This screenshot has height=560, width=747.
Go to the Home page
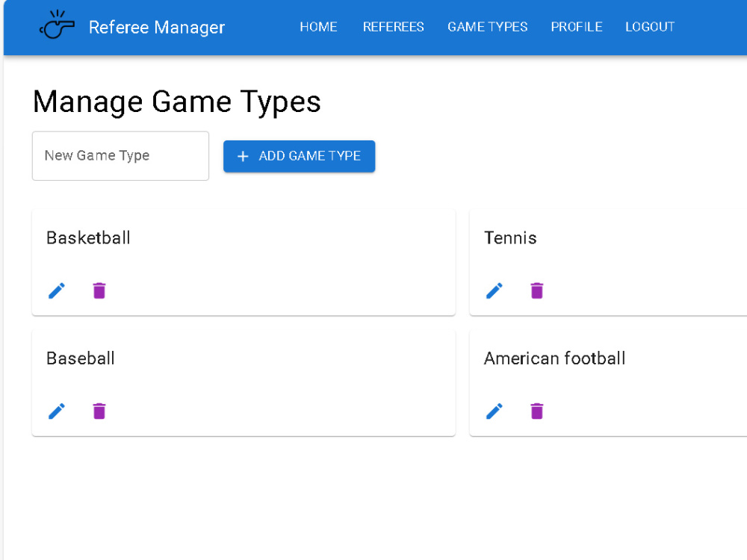(x=318, y=27)
